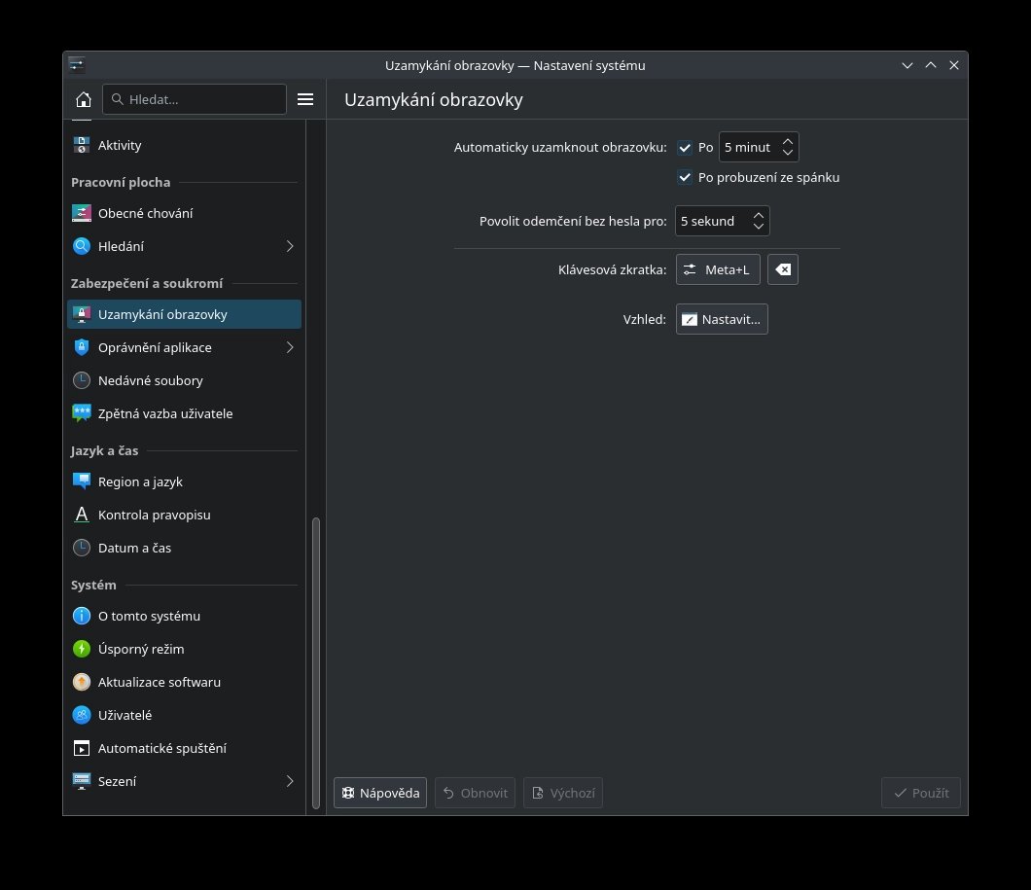Screen dimensions: 1031x890
Task: Expand the Sezení submenu arrow
Action: (289, 781)
